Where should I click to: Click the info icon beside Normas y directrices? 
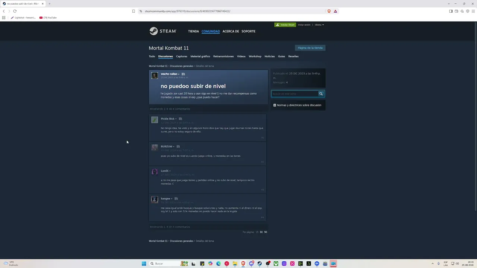click(275, 105)
